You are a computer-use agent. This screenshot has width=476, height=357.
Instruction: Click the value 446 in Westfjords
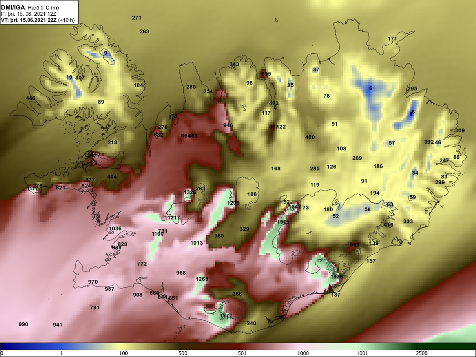[x=30, y=98]
